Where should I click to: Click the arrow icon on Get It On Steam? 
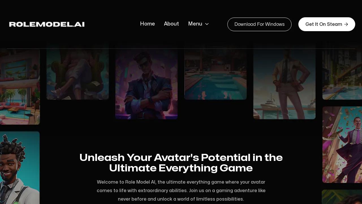coord(346,24)
